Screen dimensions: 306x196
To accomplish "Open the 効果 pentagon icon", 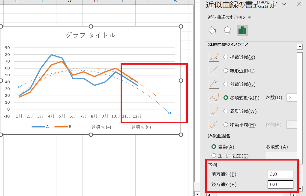I will (x=227, y=30).
